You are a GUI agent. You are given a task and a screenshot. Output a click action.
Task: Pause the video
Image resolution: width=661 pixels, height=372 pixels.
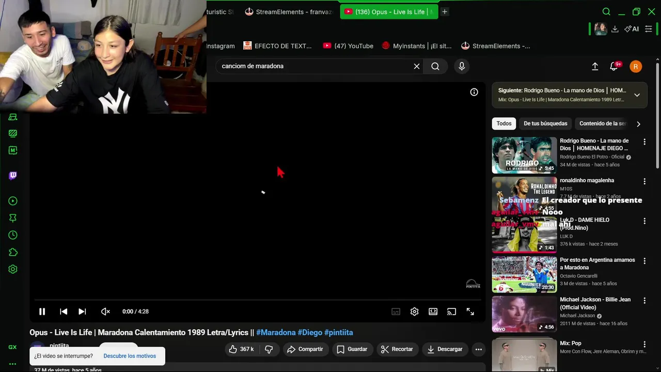pyautogui.click(x=42, y=312)
